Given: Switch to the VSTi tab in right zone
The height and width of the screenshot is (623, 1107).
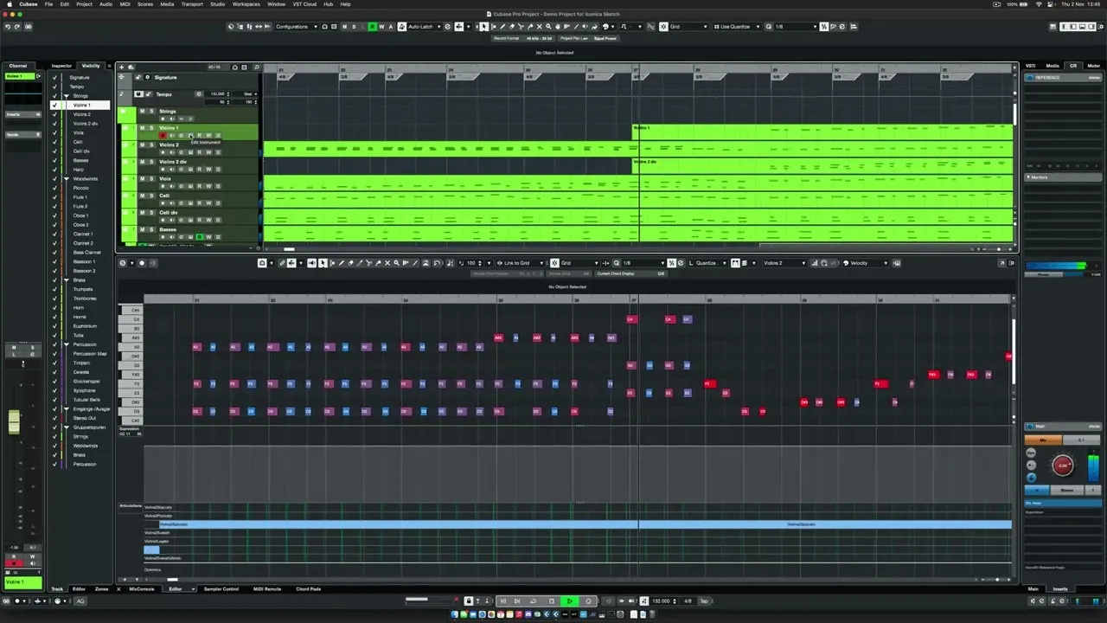Looking at the screenshot, I should [x=1031, y=66].
